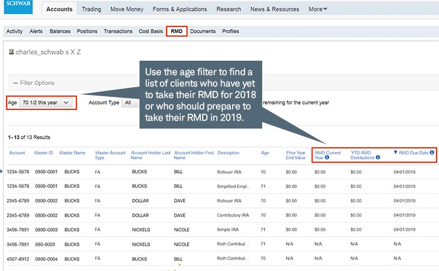Image resolution: width=439 pixels, height=271 pixels.
Task: Click first name NICOLE in the Simple IRA row
Action: (x=182, y=230)
